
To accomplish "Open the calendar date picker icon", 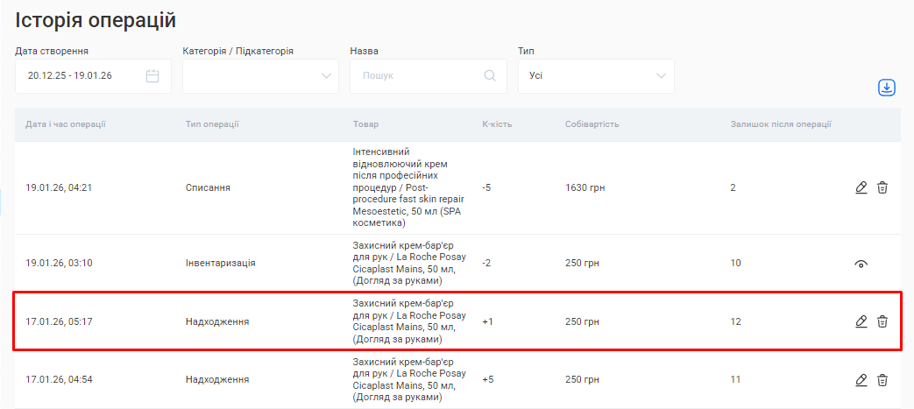I will click(x=152, y=76).
